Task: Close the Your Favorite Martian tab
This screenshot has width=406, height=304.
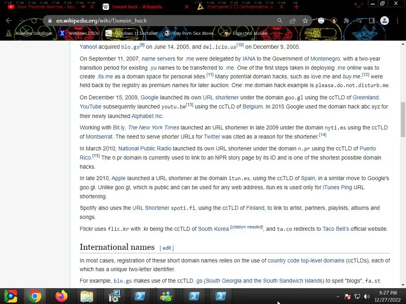Action: tap(92, 7)
